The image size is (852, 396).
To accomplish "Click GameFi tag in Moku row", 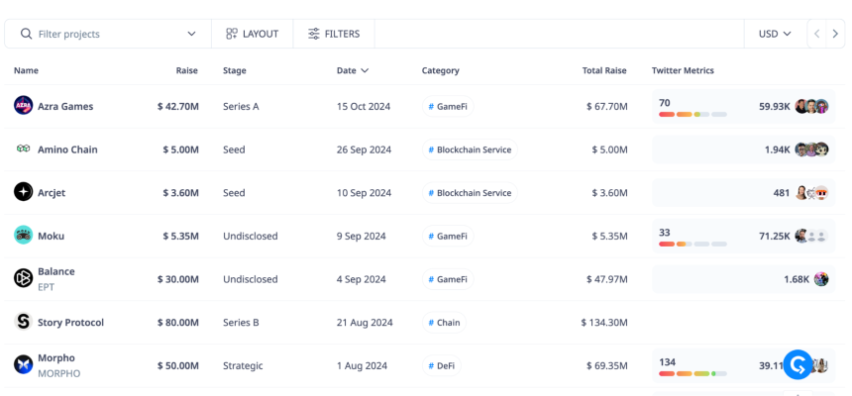I will coord(448,236).
